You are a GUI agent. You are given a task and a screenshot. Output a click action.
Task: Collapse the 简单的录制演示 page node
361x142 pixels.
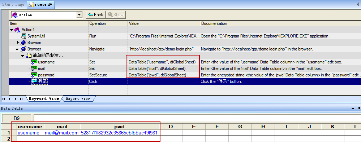coord(22,56)
